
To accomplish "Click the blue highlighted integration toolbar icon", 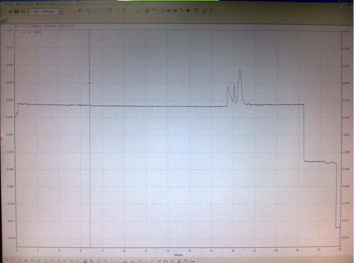I will 85,261.
